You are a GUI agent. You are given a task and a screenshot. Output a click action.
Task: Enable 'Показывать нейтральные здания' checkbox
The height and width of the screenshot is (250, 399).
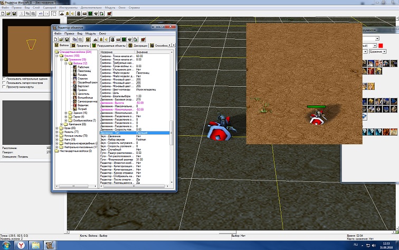point(4,79)
